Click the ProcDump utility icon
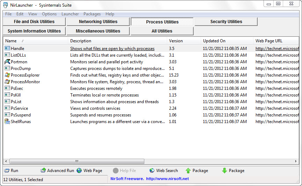 pos(7,69)
